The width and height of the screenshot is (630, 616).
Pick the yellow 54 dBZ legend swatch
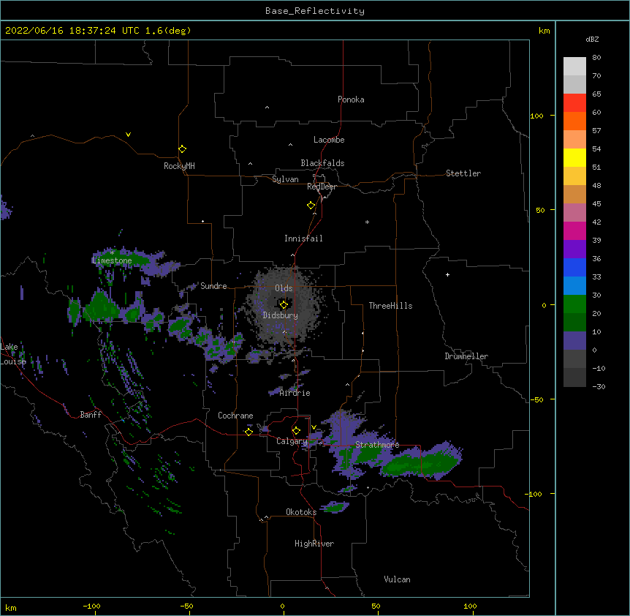point(574,157)
